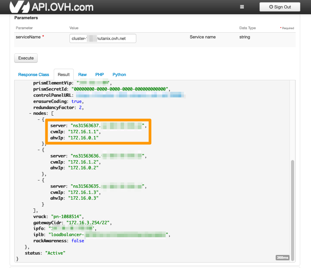Switch to the Response Class tab

[x=33, y=74]
